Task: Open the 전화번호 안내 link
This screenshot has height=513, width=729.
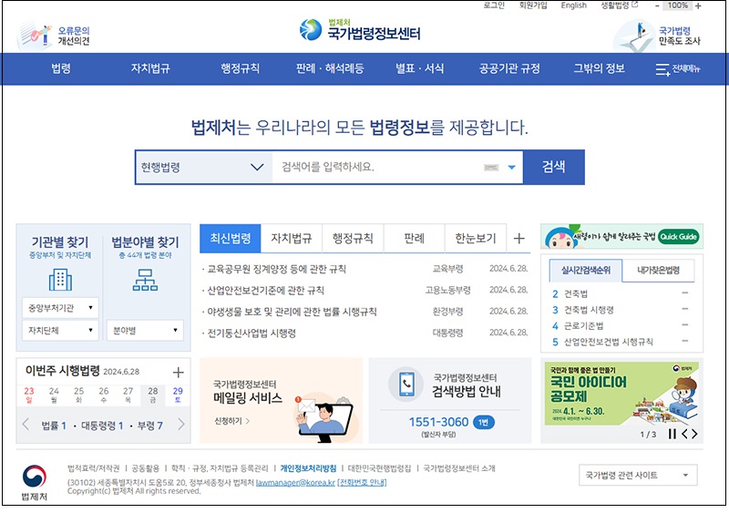Action: [362, 483]
